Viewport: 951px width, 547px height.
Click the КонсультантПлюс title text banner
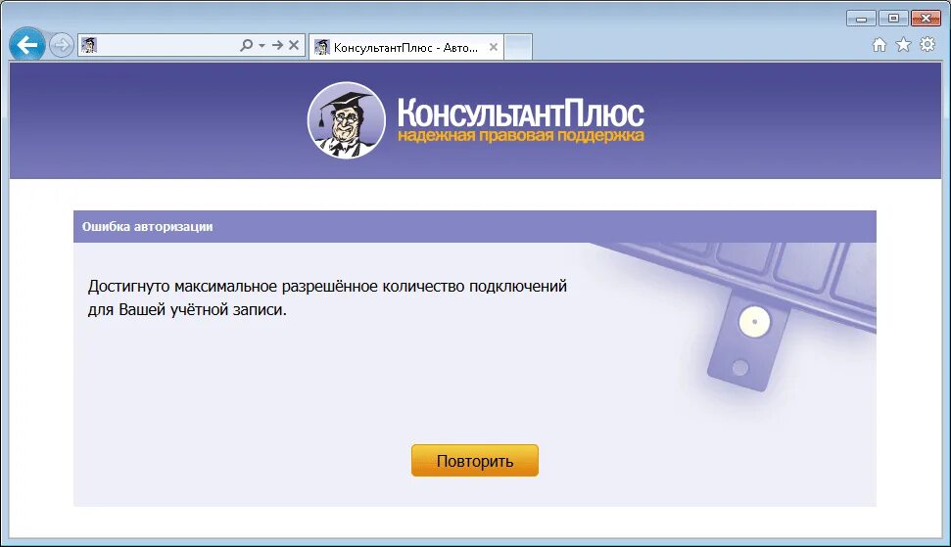pyautogui.click(x=520, y=114)
